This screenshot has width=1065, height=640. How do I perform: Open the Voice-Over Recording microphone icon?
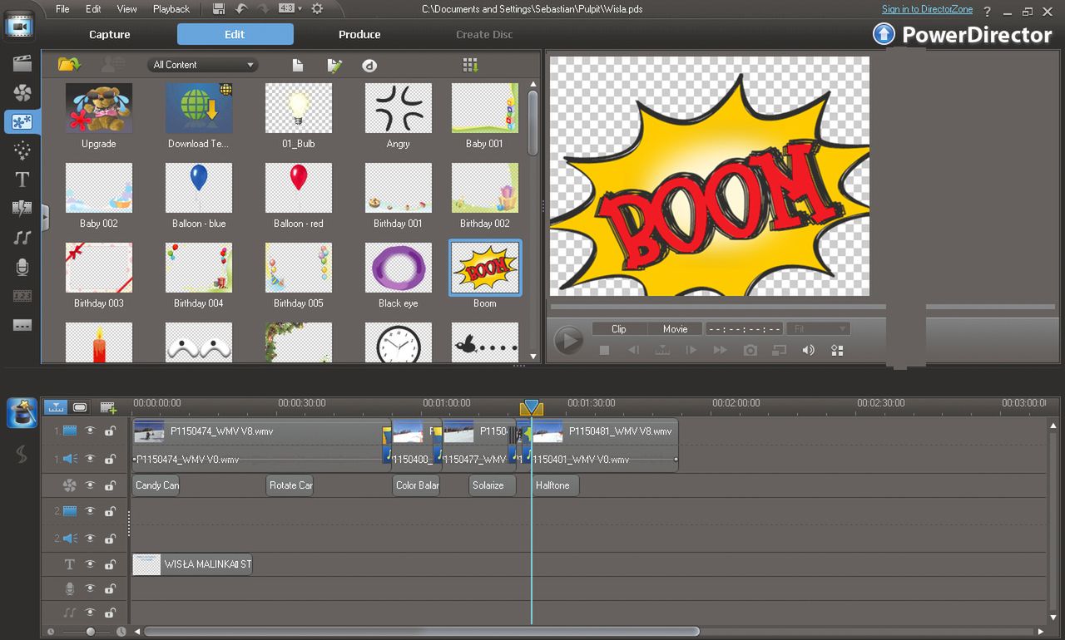pos(22,267)
